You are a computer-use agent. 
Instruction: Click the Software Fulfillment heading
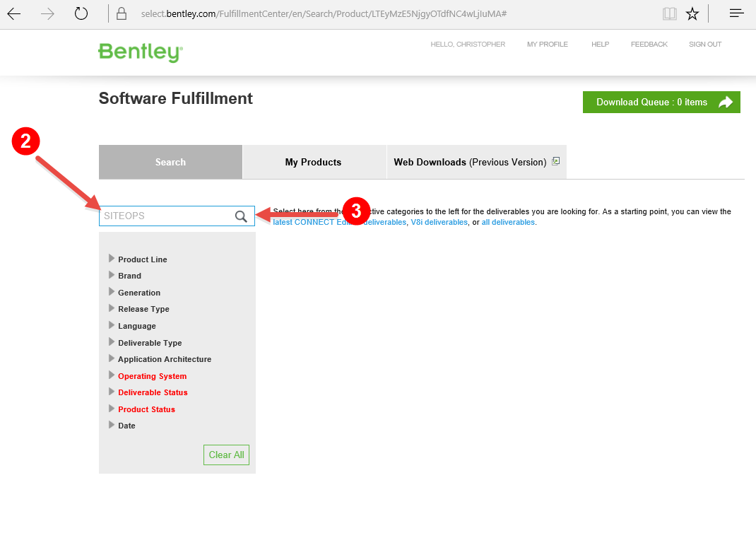(176, 98)
